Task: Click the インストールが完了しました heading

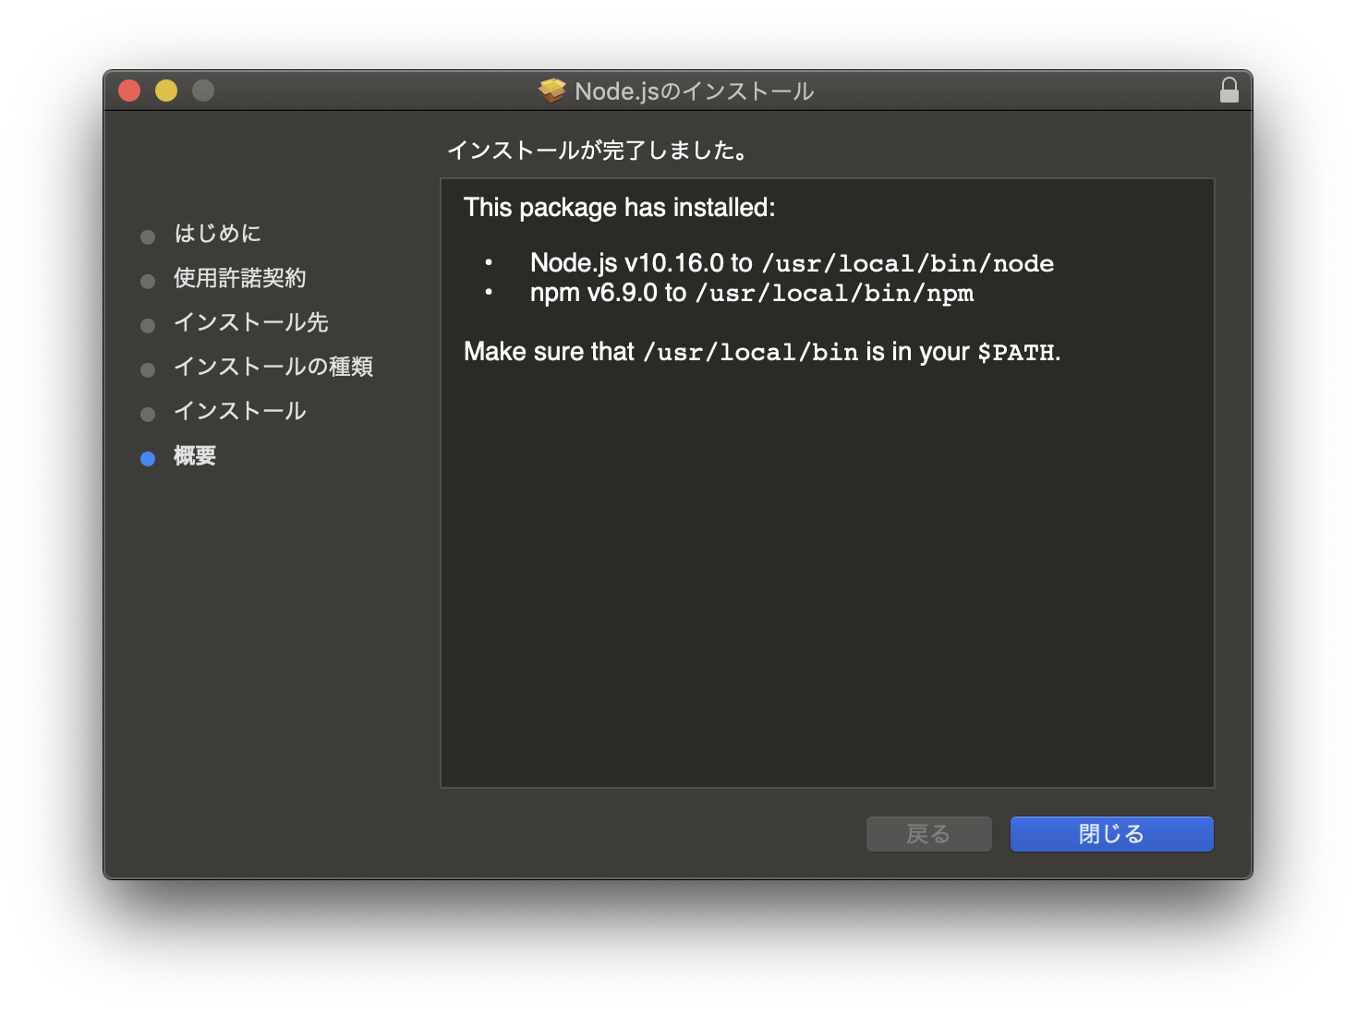Action: click(599, 150)
